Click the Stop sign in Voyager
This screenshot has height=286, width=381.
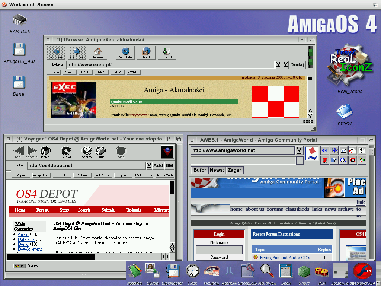(x=121, y=152)
